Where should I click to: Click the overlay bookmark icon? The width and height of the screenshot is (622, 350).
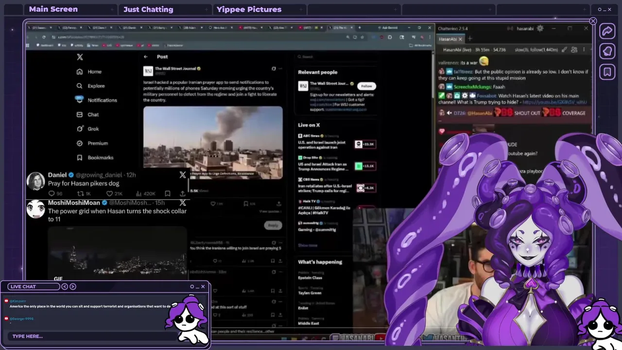click(607, 72)
